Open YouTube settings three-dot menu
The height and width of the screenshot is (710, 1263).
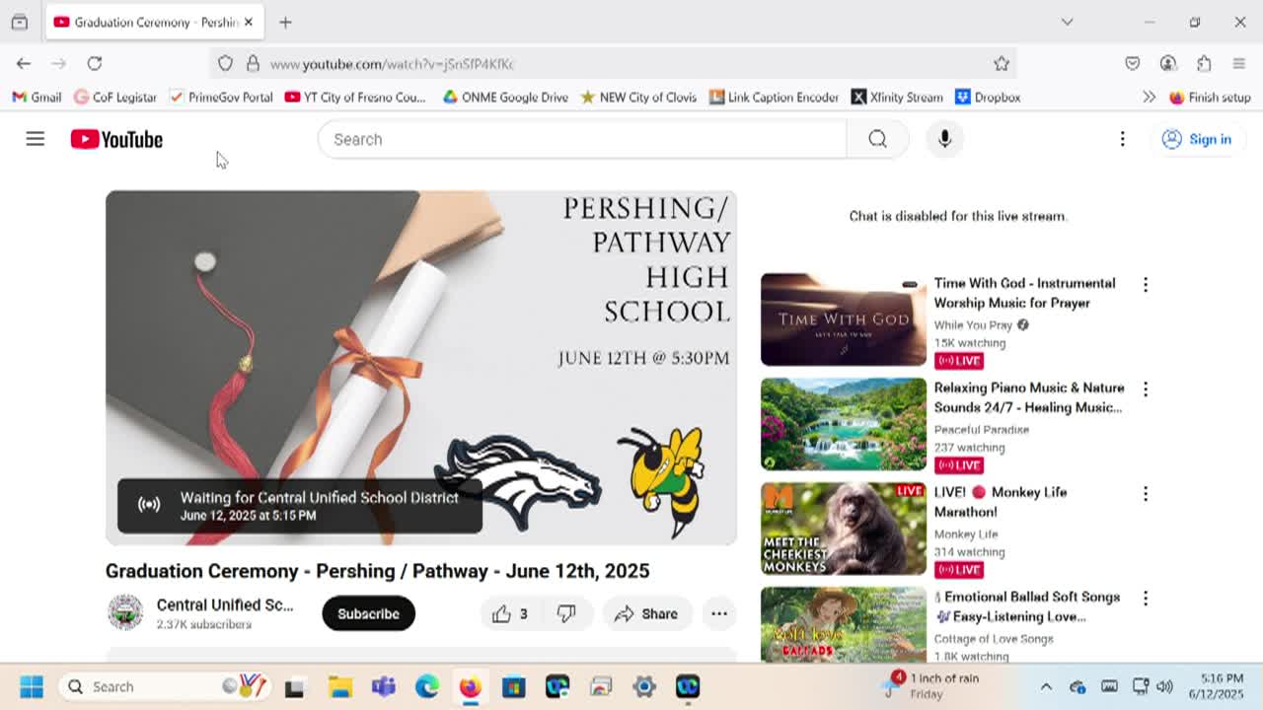pos(1122,139)
